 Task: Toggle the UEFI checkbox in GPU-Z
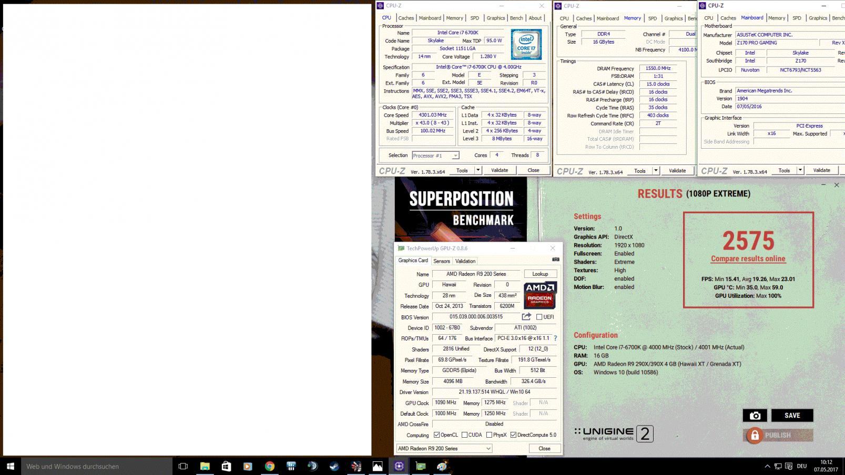coord(539,317)
